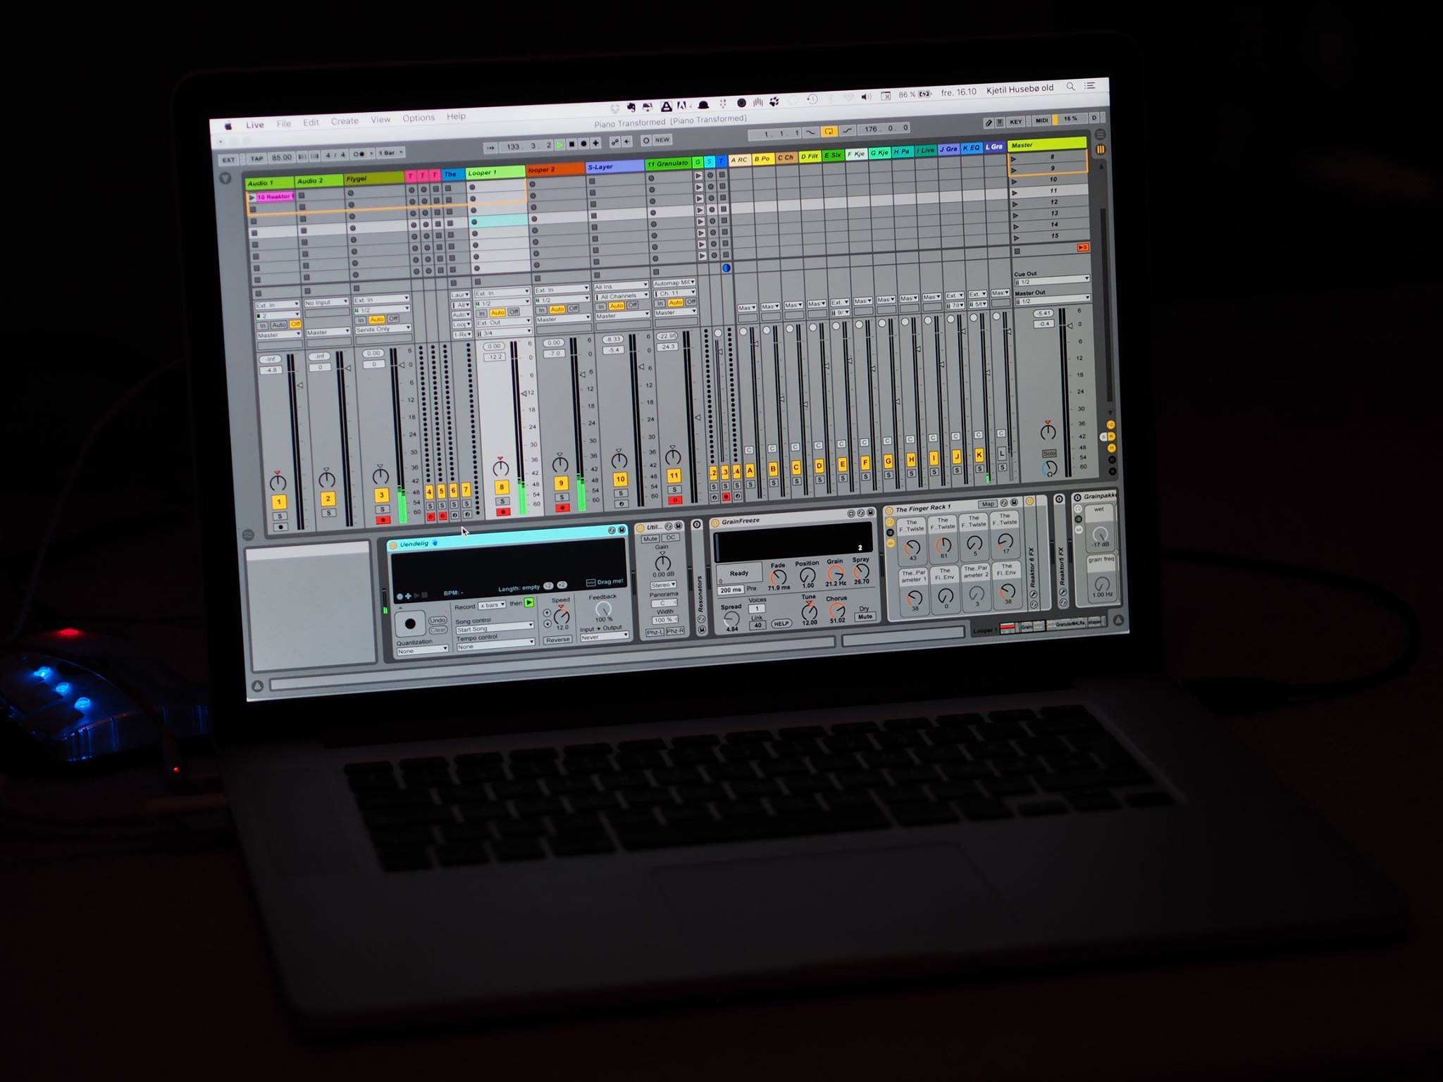
Task: Open the Options menu
Action: click(x=418, y=118)
